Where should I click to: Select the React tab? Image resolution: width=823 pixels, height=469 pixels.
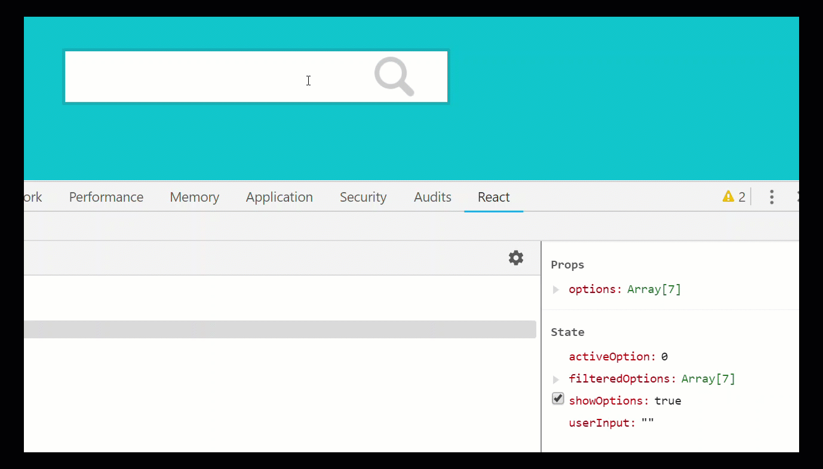pyautogui.click(x=494, y=197)
